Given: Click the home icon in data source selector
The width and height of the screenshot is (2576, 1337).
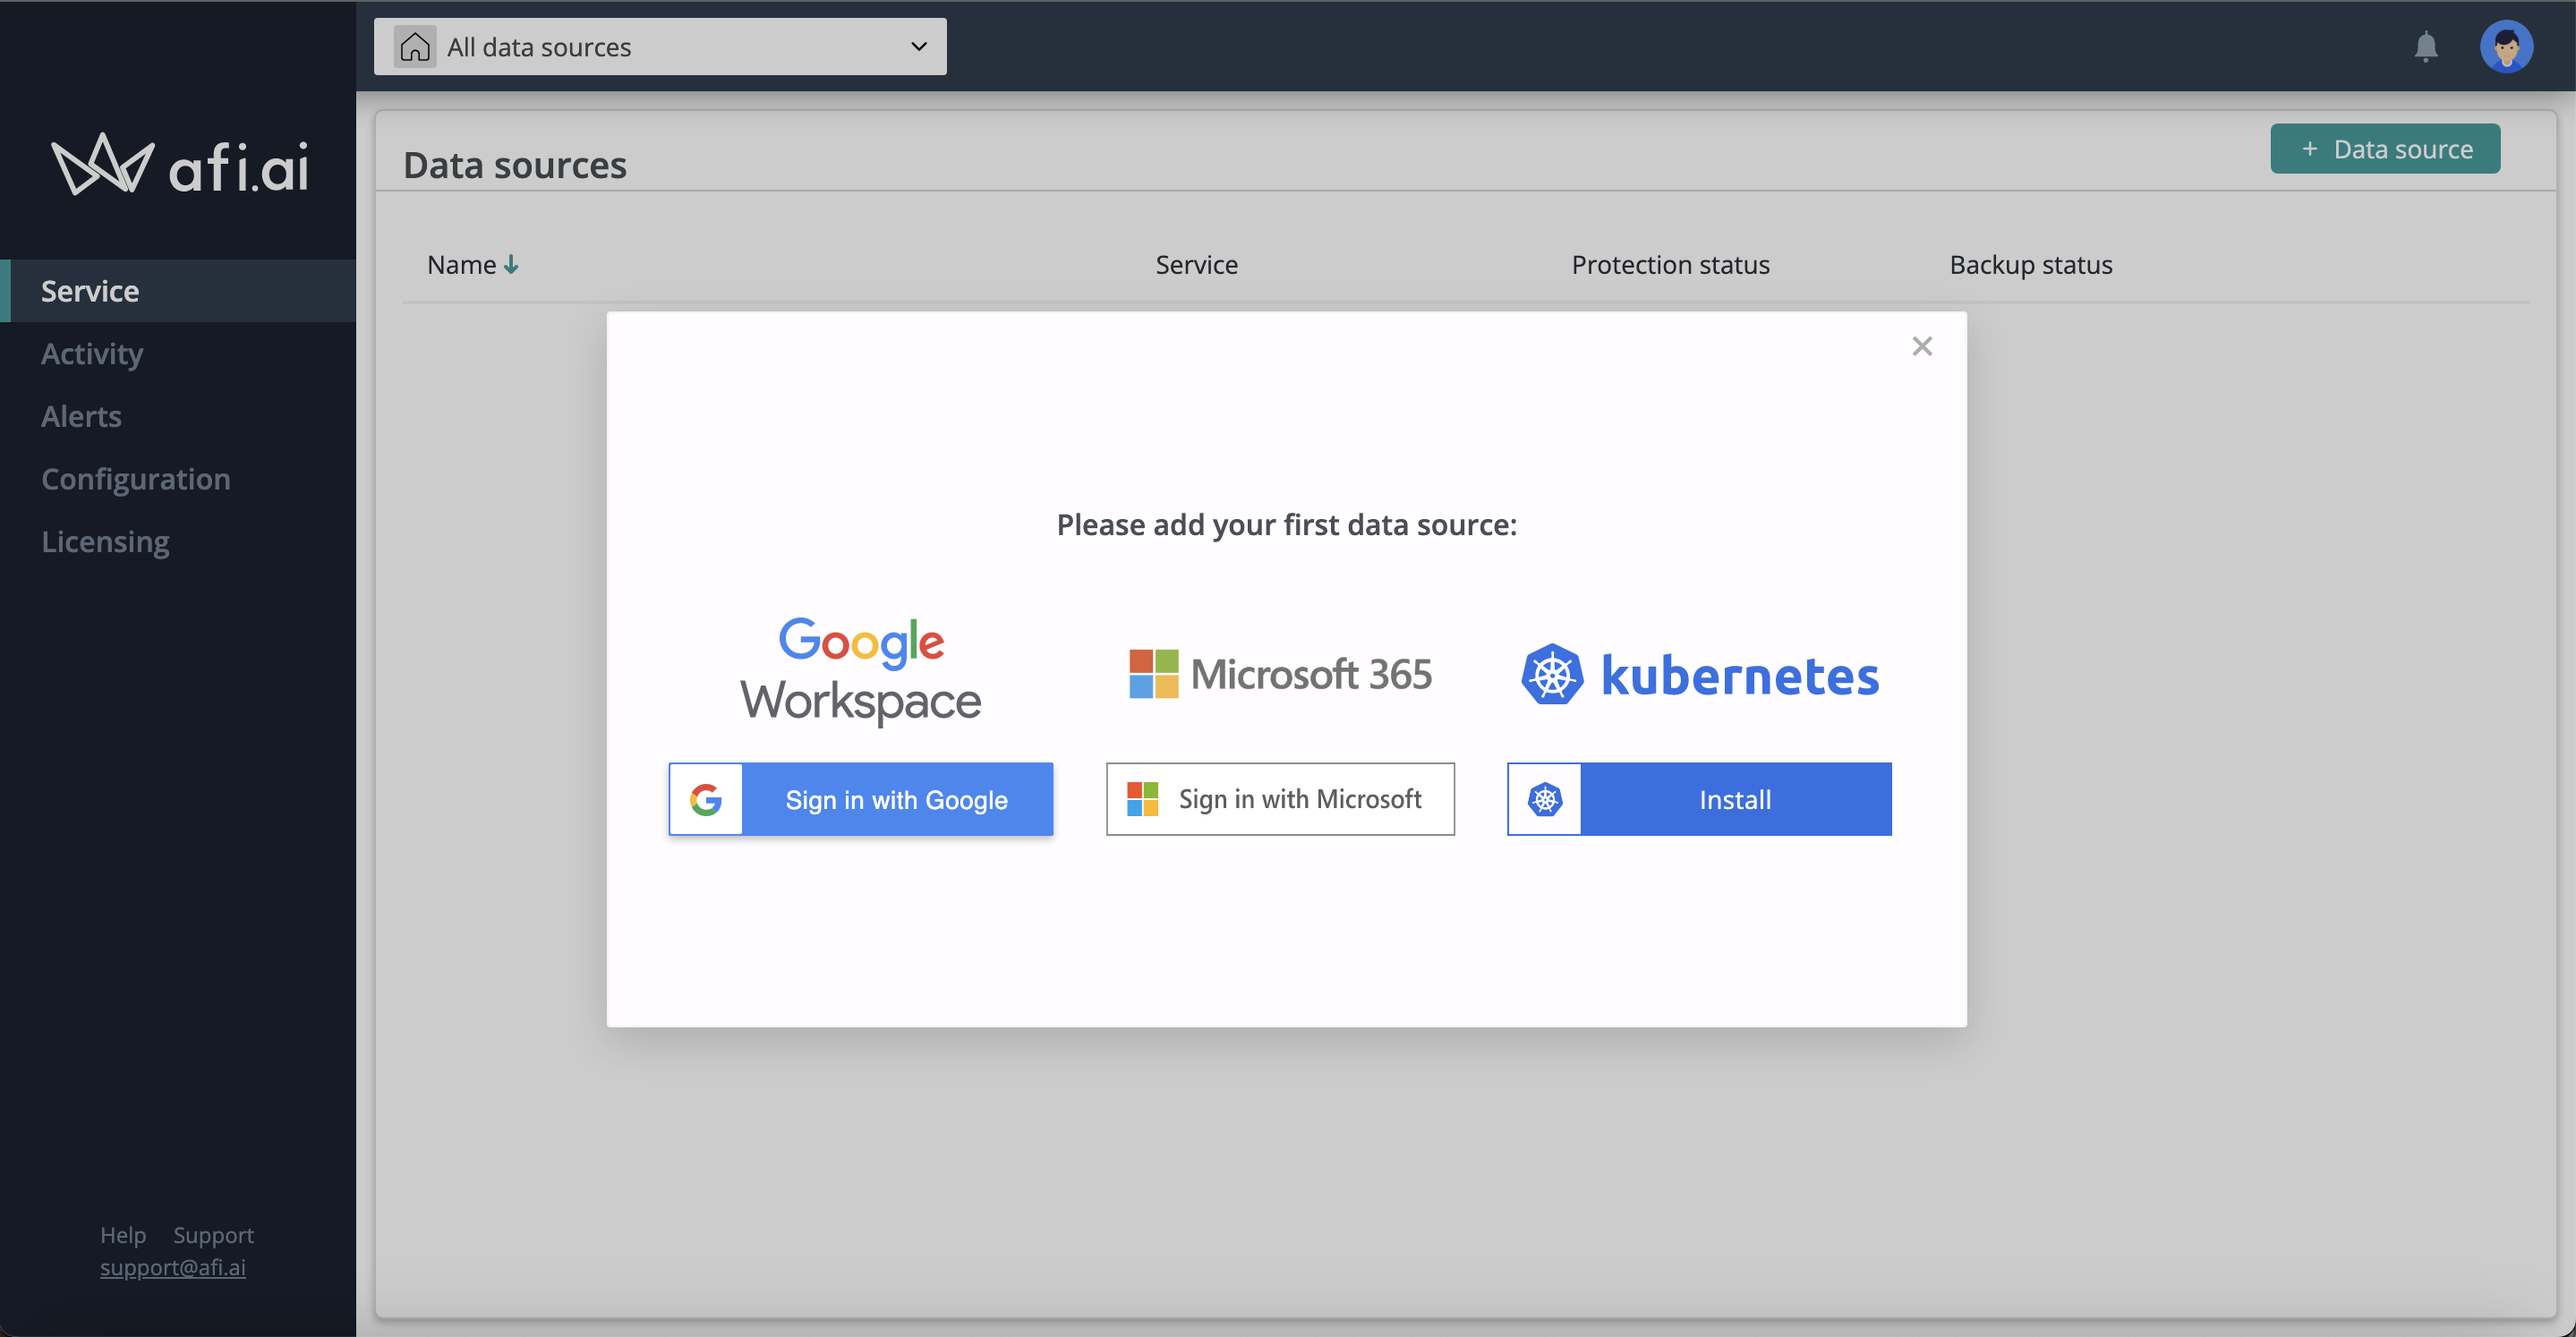Looking at the screenshot, I should tap(415, 47).
